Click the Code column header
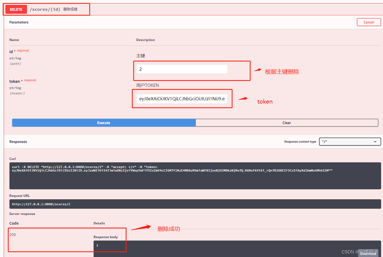 tap(14, 223)
